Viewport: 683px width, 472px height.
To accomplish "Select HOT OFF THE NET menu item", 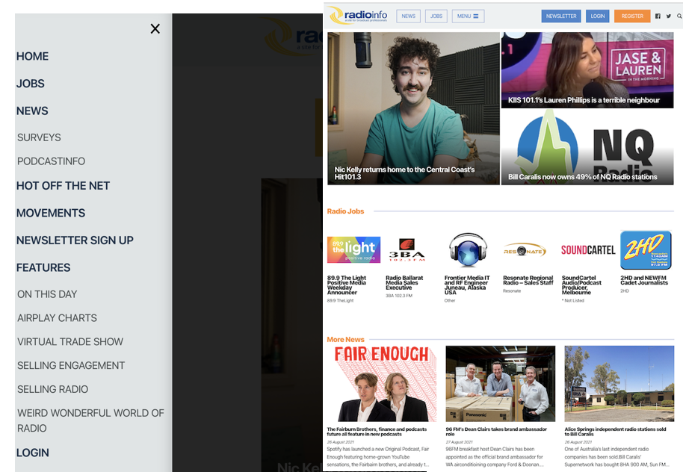I will click(63, 185).
